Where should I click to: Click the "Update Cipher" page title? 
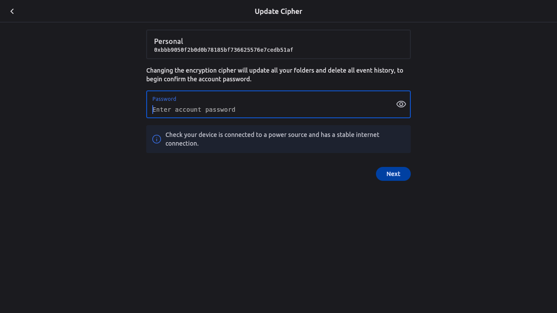[278, 11]
